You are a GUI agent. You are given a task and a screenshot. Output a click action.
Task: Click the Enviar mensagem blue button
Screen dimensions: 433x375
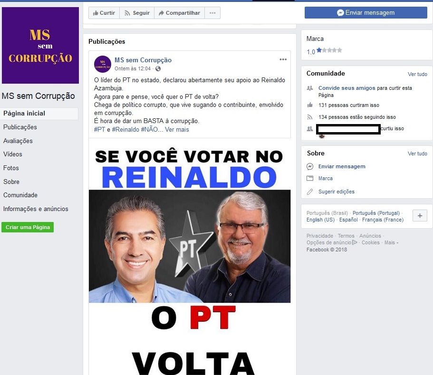point(366,13)
